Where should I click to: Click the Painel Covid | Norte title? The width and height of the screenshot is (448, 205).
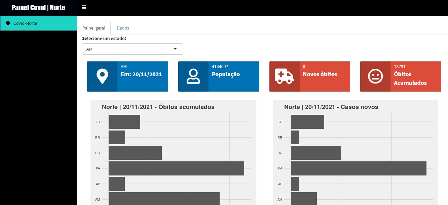38,7
